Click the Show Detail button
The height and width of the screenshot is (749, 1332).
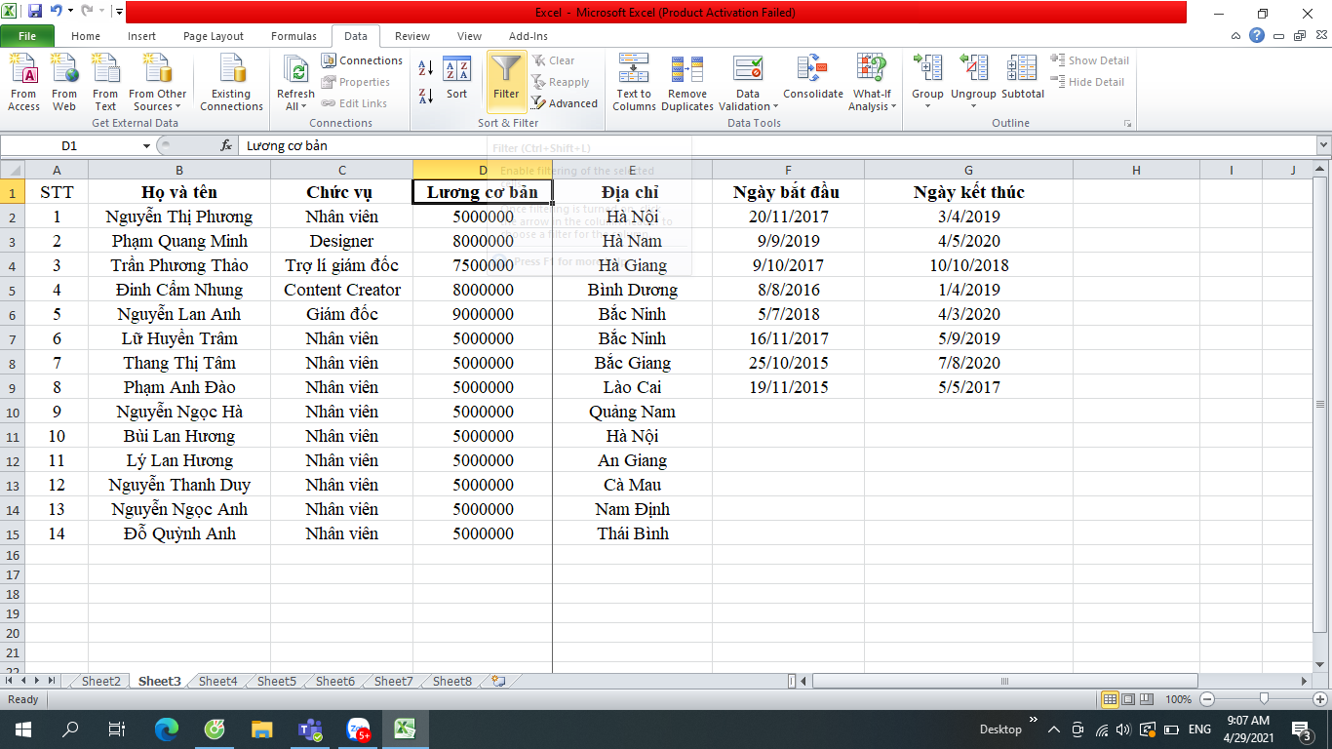[1089, 60]
